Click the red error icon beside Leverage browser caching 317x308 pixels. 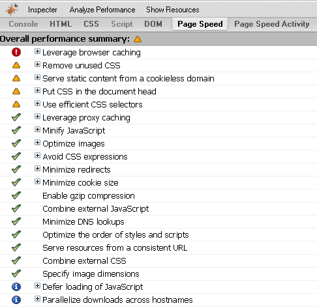pyautogui.click(x=16, y=52)
